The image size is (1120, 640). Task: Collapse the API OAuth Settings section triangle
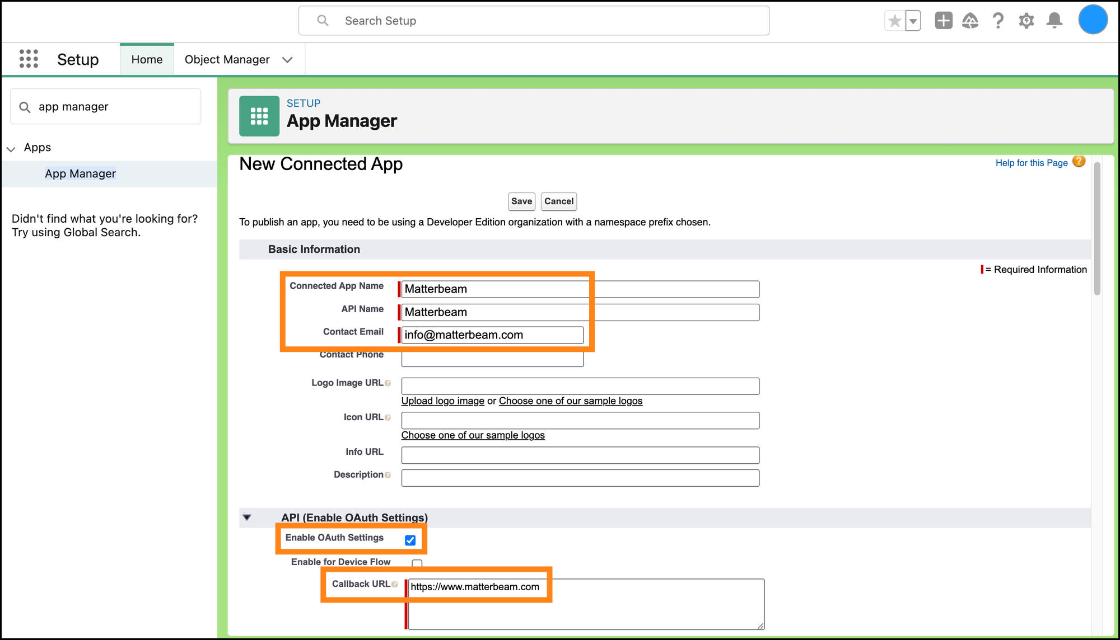pyautogui.click(x=247, y=517)
